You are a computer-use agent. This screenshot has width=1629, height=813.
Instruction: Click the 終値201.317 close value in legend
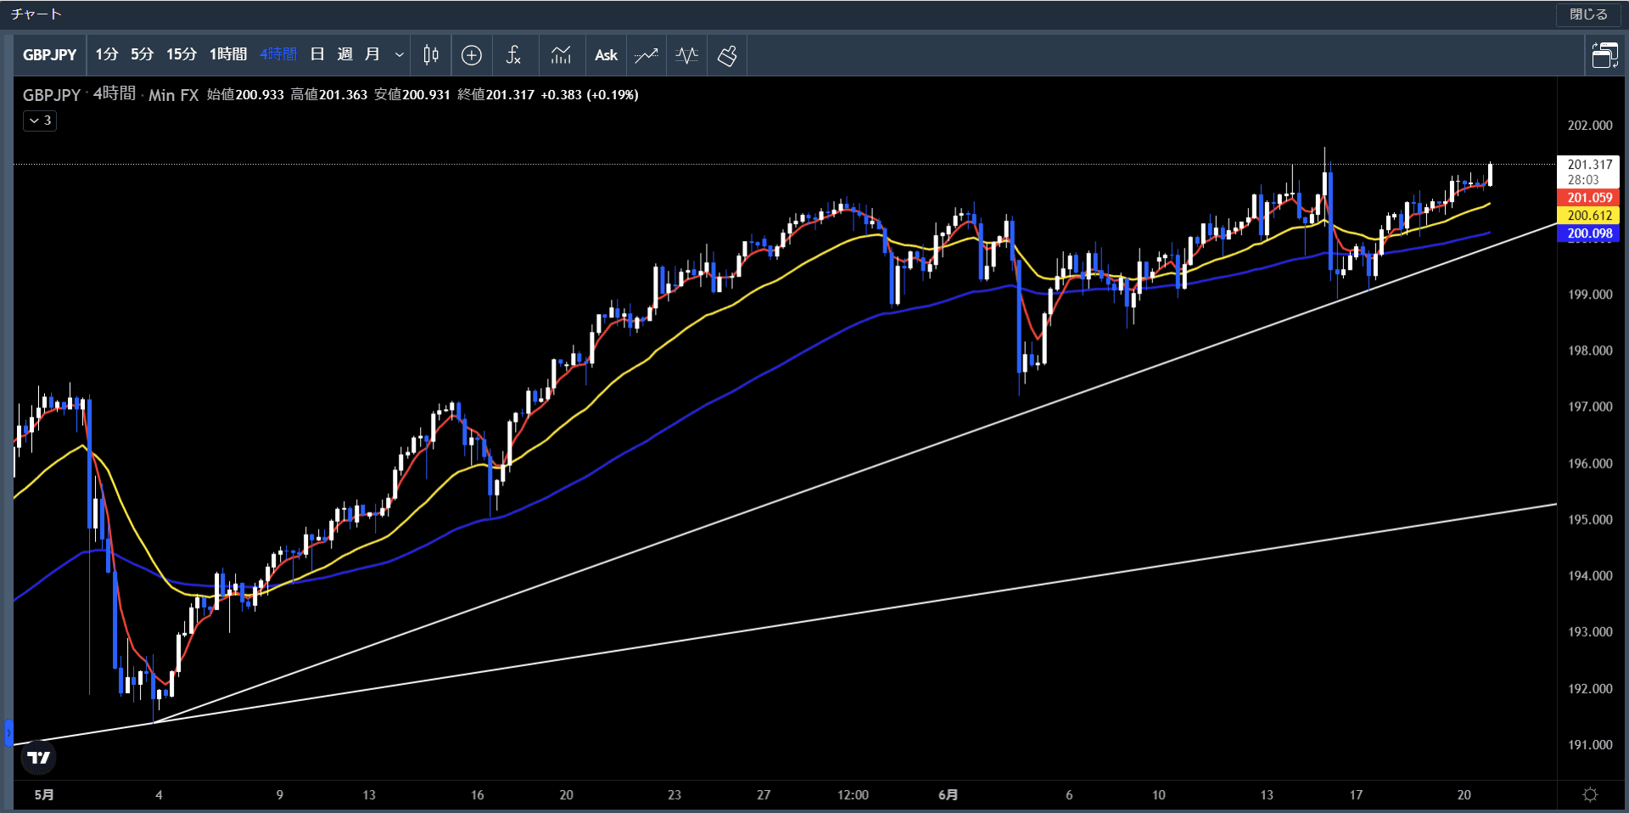[x=495, y=95]
